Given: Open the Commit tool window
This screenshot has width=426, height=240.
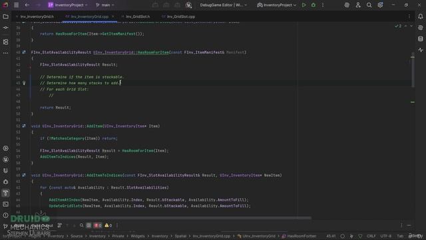Looking at the screenshot, I should pyautogui.click(x=5, y=28).
